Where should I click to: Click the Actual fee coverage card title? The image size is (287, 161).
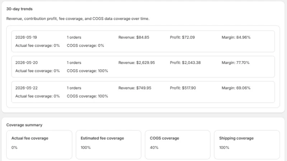coord(30,138)
